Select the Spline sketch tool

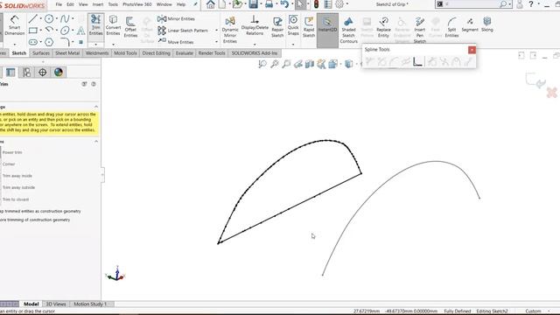click(x=65, y=18)
